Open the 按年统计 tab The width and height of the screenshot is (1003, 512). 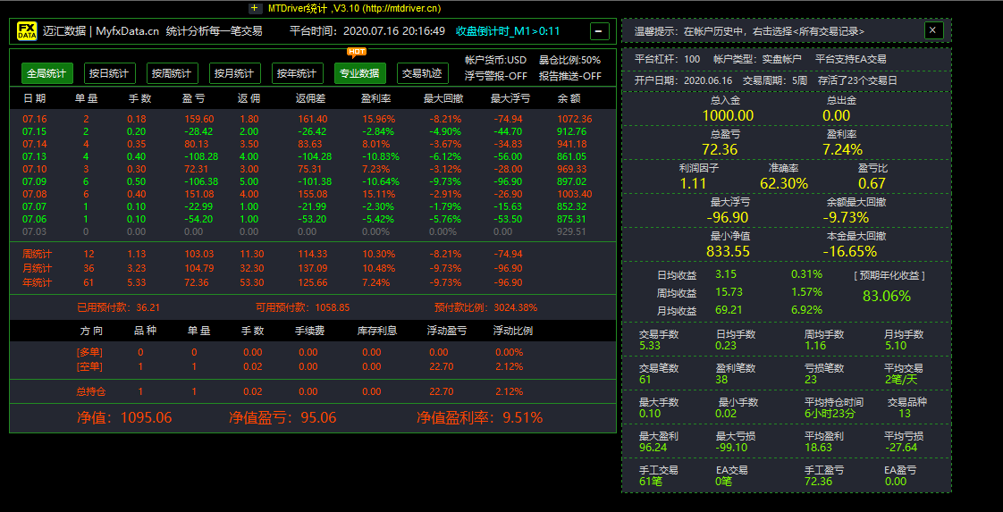coord(298,73)
